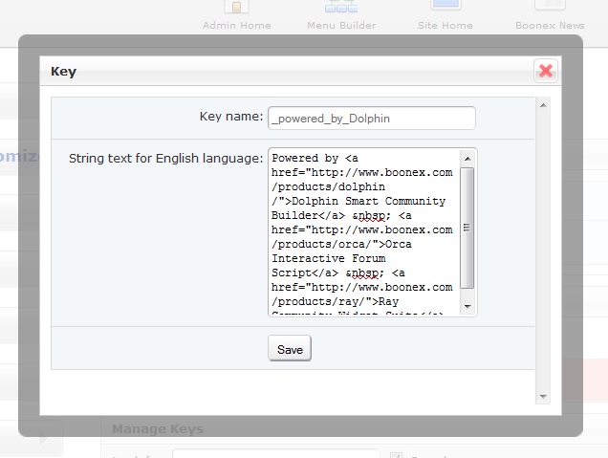This screenshot has width=608, height=458.
Task: Open the Boonex News icon
Action: coord(551,6)
